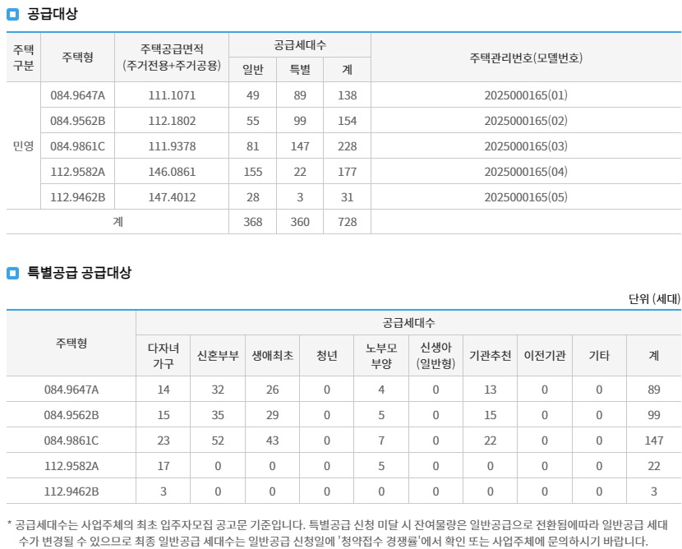Click the 생애최초 column header
The width and height of the screenshot is (682, 549).
(274, 353)
